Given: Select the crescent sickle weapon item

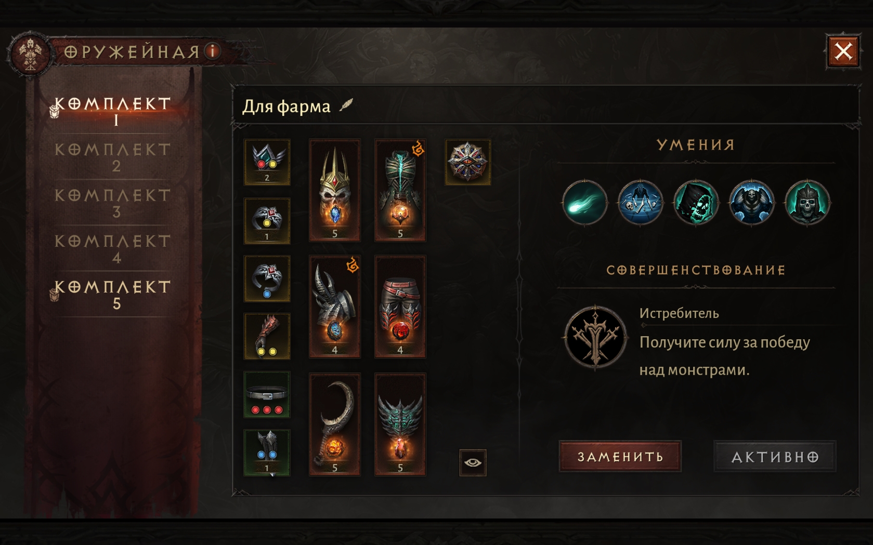Looking at the screenshot, I should point(335,424).
